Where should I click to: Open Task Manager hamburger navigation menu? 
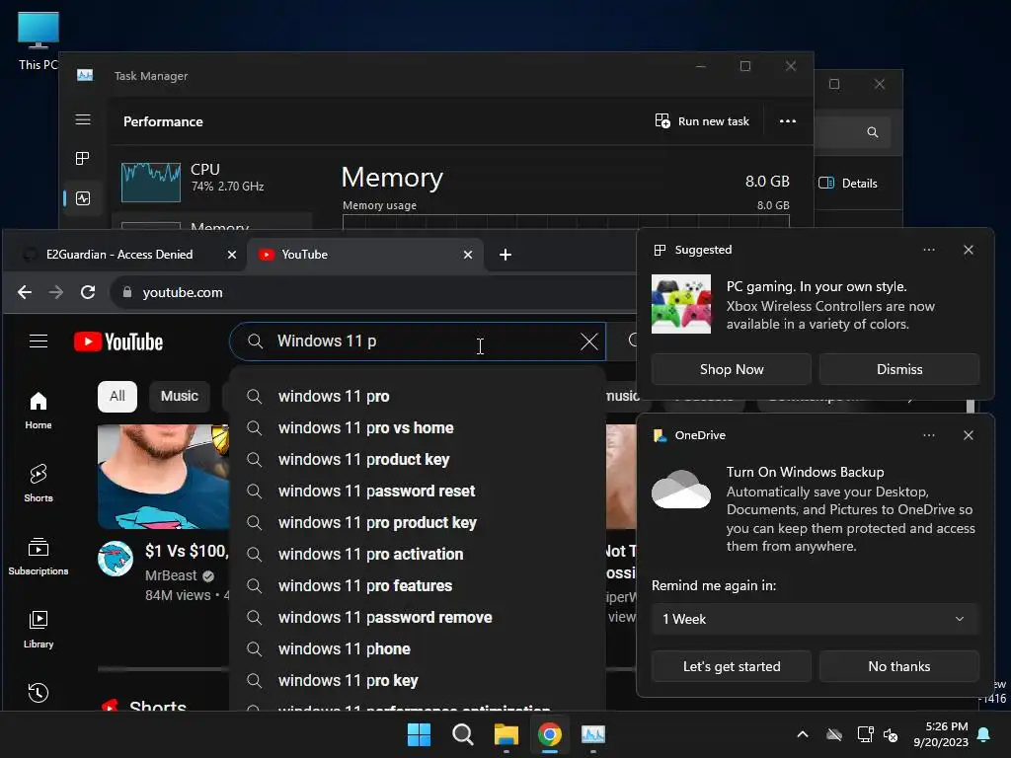pos(83,119)
